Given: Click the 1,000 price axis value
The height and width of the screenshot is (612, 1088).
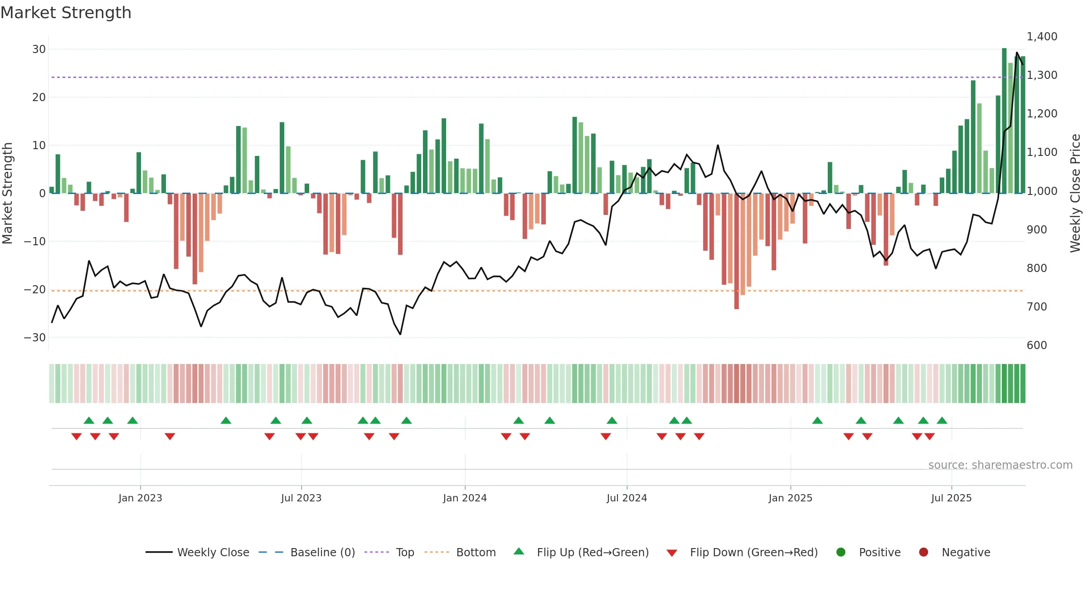Looking at the screenshot, I should pos(1042,191).
